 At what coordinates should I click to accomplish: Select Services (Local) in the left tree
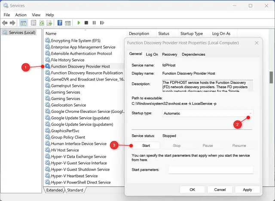(21, 33)
